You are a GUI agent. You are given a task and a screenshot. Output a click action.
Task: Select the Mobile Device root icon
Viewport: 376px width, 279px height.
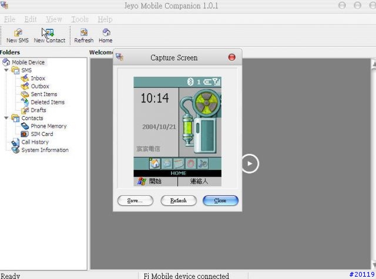click(x=6, y=62)
